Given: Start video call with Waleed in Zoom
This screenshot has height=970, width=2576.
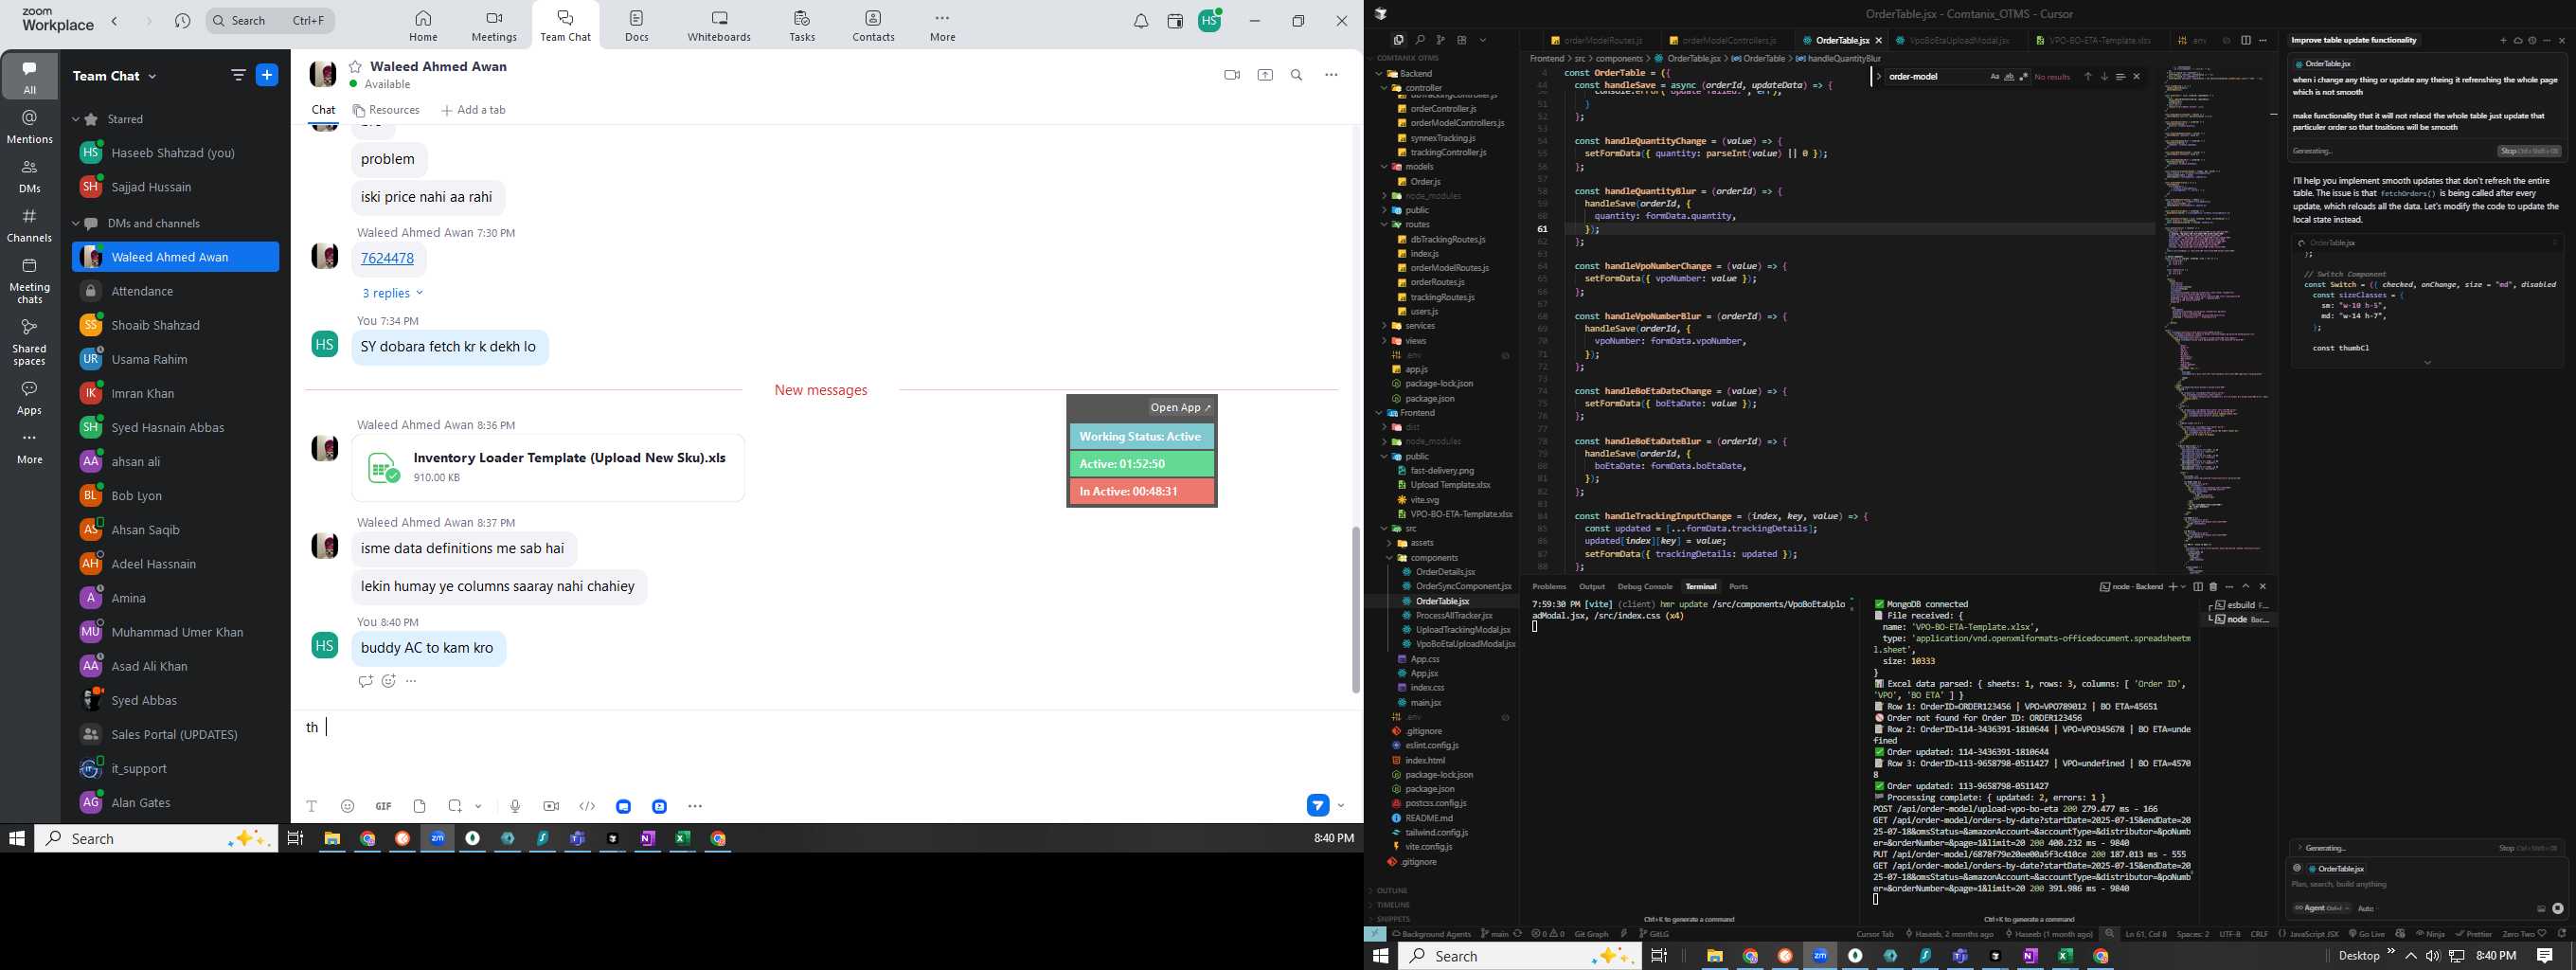Looking at the screenshot, I should pyautogui.click(x=1232, y=75).
